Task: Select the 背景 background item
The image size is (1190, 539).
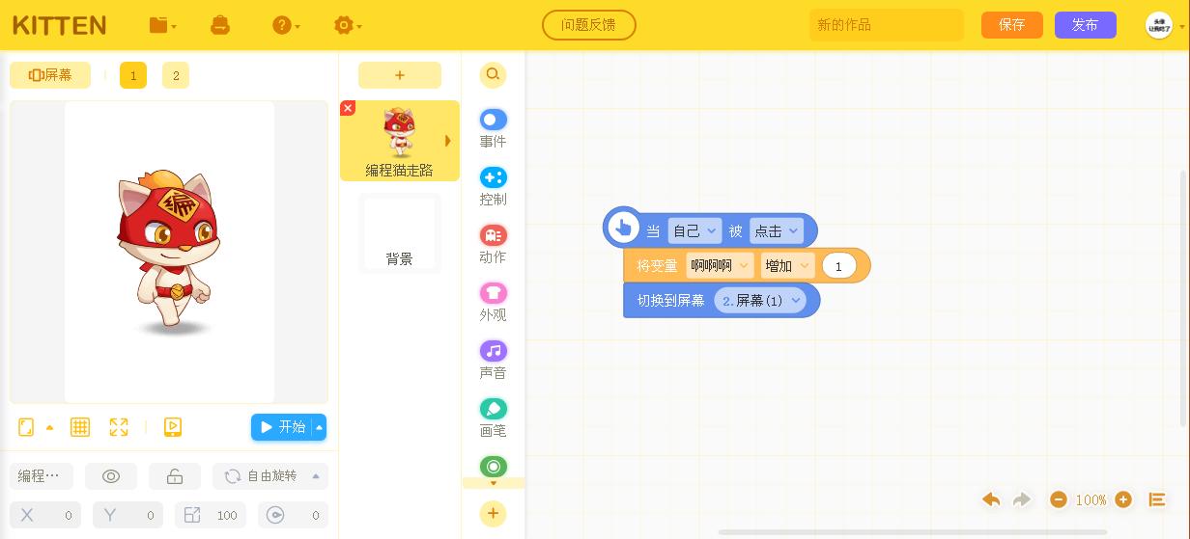Action: (400, 233)
